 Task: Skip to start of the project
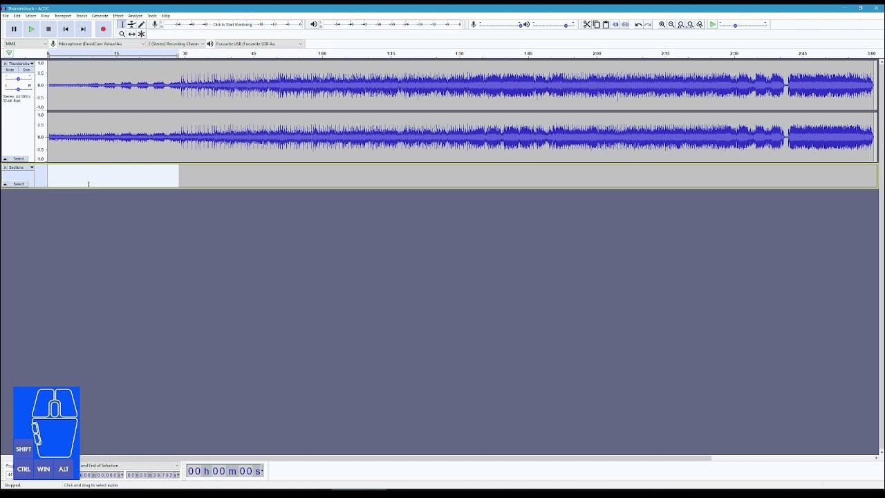[66, 29]
